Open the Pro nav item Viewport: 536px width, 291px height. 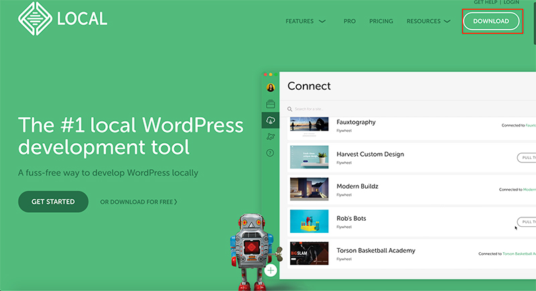pyautogui.click(x=349, y=21)
